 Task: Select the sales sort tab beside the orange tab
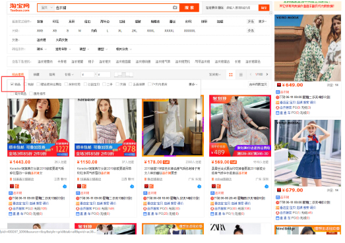point(36,74)
